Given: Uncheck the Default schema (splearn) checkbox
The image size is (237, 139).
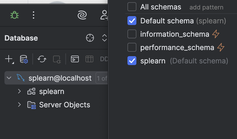Looking at the screenshot, I should [x=132, y=21].
